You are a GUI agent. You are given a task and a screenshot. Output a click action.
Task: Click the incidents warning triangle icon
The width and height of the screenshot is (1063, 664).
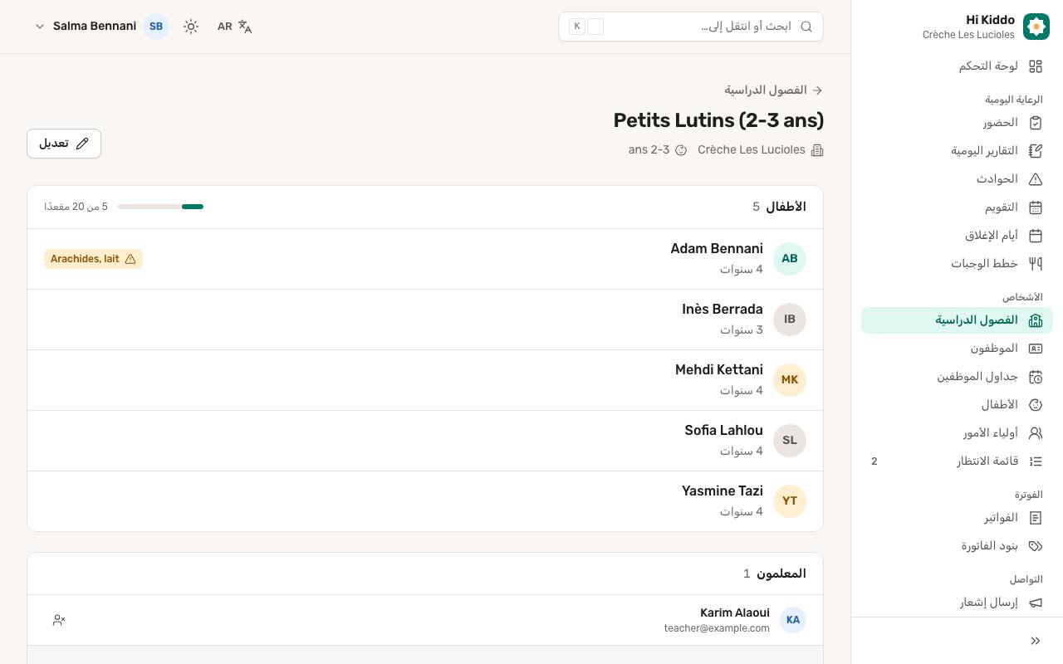click(1036, 179)
